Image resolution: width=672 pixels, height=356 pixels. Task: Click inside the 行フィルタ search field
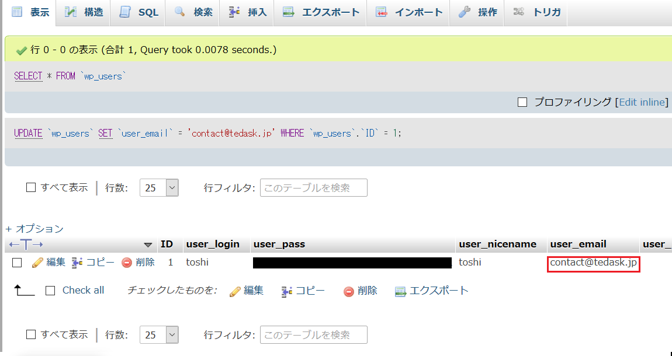(x=313, y=187)
